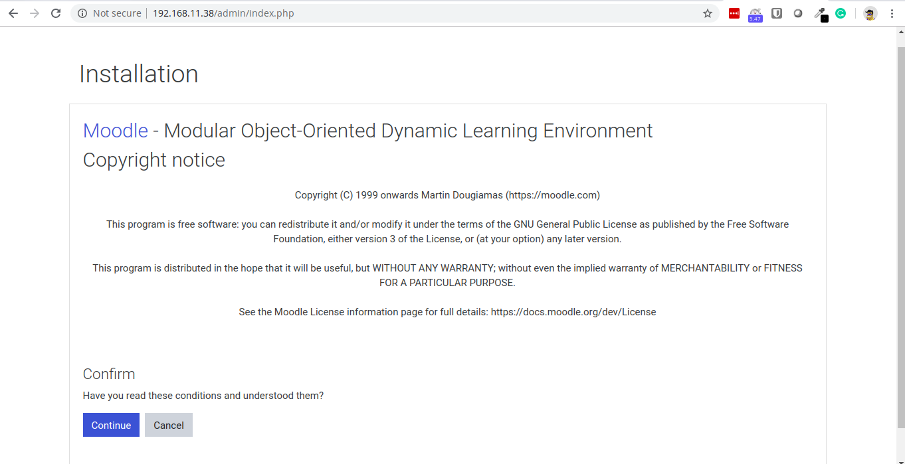
Task: Click the browser forward arrow
Action: pos(35,13)
